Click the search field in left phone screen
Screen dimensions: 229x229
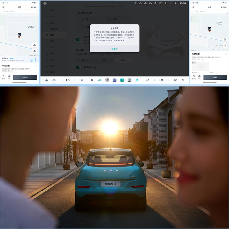click(19, 11)
